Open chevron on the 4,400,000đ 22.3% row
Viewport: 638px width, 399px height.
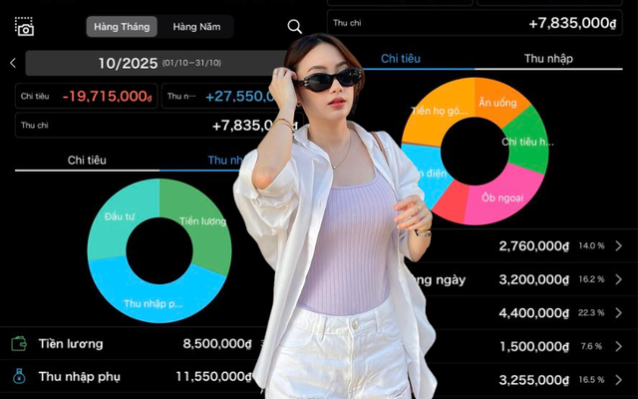point(618,312)
